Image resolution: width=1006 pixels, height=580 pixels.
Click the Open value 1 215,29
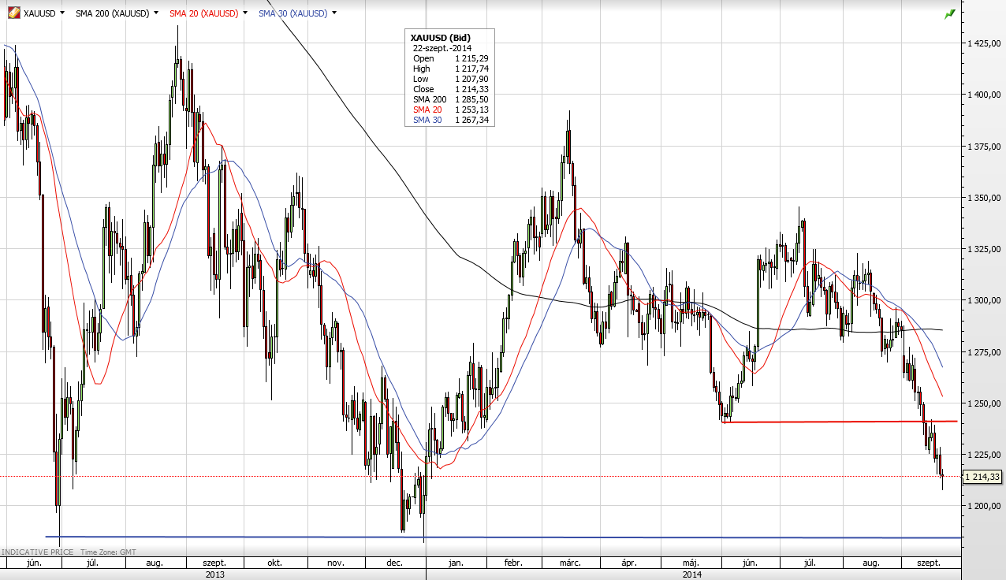(471, 58)
